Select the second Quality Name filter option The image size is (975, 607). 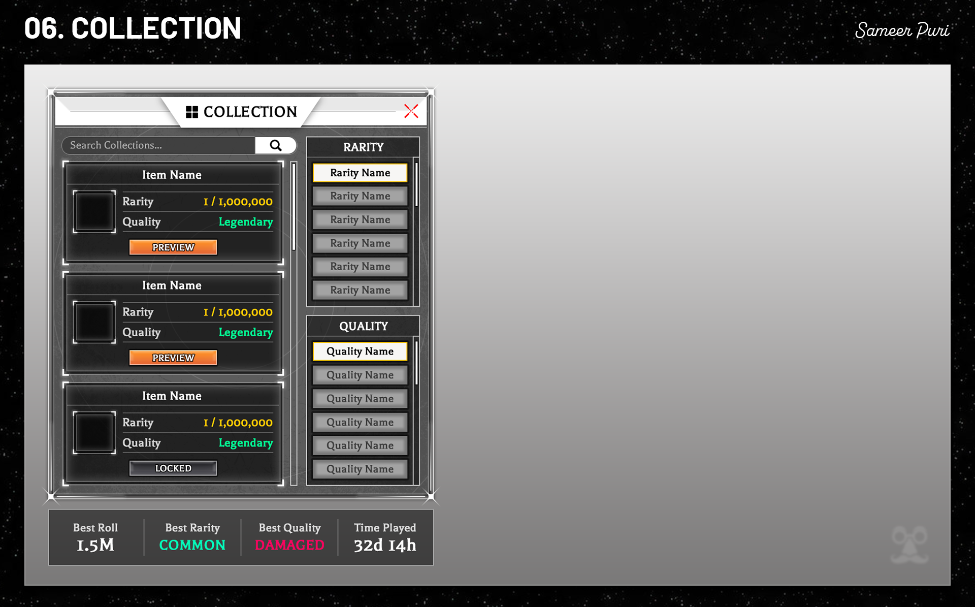[x=360, y=375]
